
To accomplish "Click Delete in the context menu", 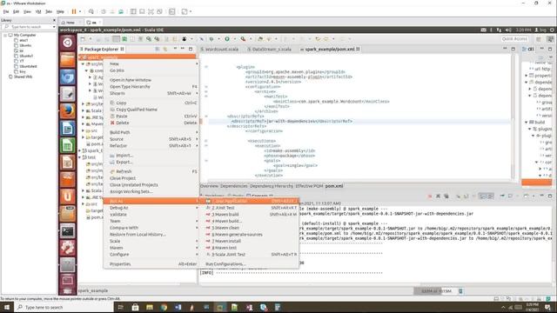I will pos(151,123).
